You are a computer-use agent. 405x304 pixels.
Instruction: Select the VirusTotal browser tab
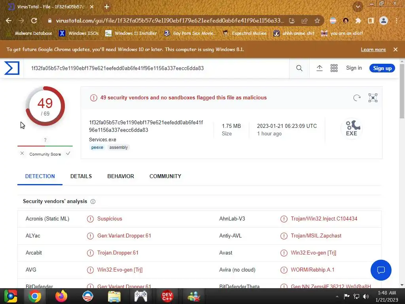click(x=51, y=7)
